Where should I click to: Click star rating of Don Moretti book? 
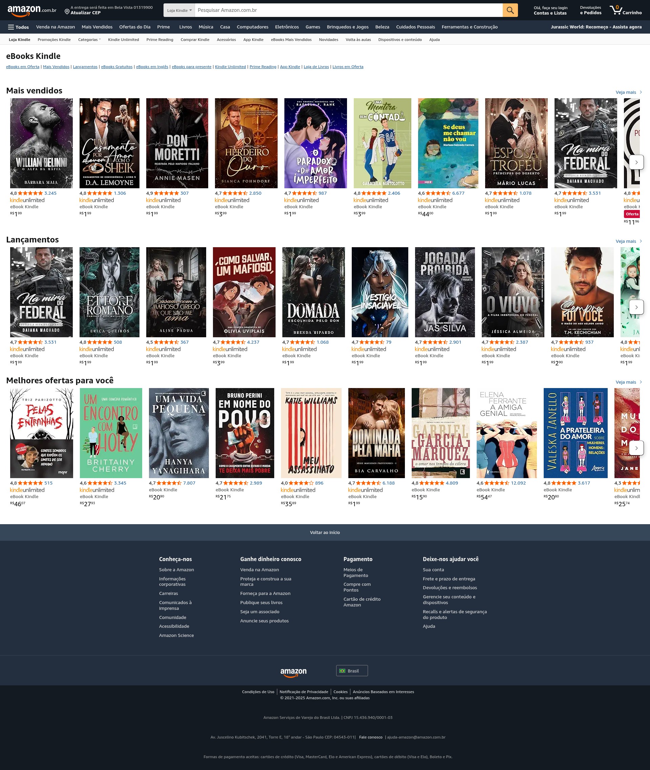[x=166, y=193]
